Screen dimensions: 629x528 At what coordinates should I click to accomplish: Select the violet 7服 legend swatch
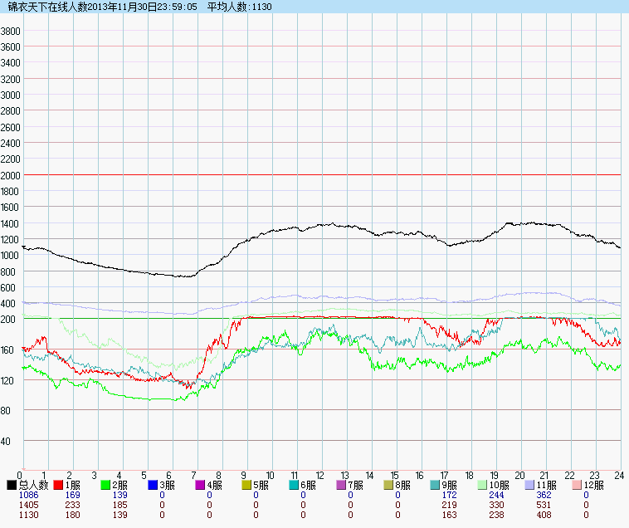pos(342,485)
